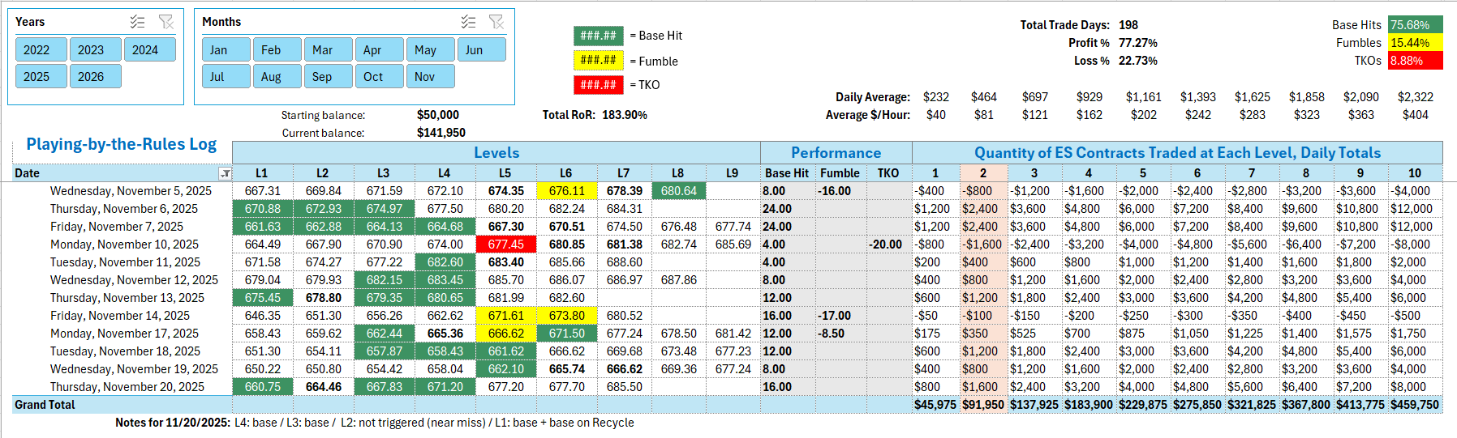Clear the filter on the Months slicer
1457x438 pixels.
pos(496,22)
